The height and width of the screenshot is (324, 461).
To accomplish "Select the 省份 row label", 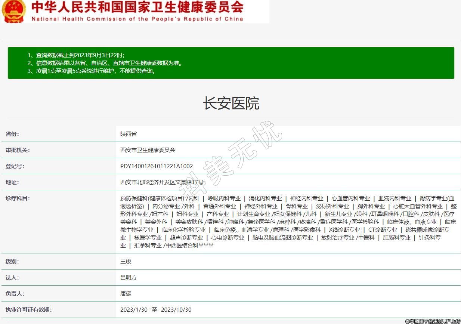I will (x=12, y=134).
